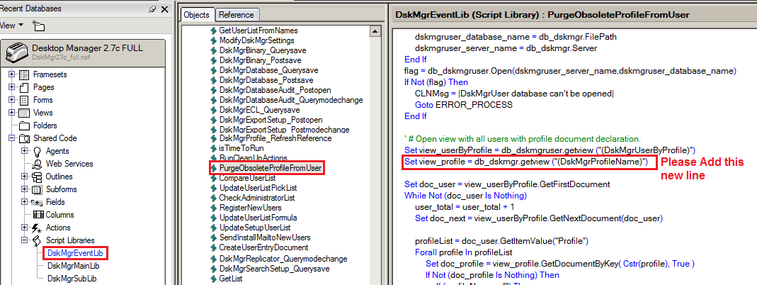The image size is (757, 285).
Task: Open the View dropdown menu
Action: [21, 26]
